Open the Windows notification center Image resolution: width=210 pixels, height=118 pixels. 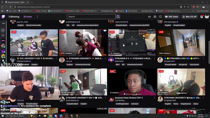click(x=206, y=116)
